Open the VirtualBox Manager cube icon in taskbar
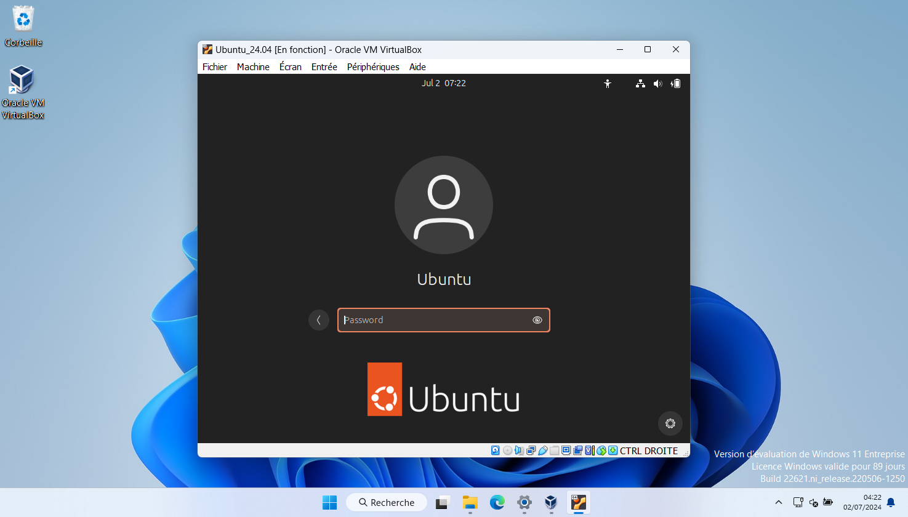908x517 pixels. pyautogui.click(x=551, y=503)
